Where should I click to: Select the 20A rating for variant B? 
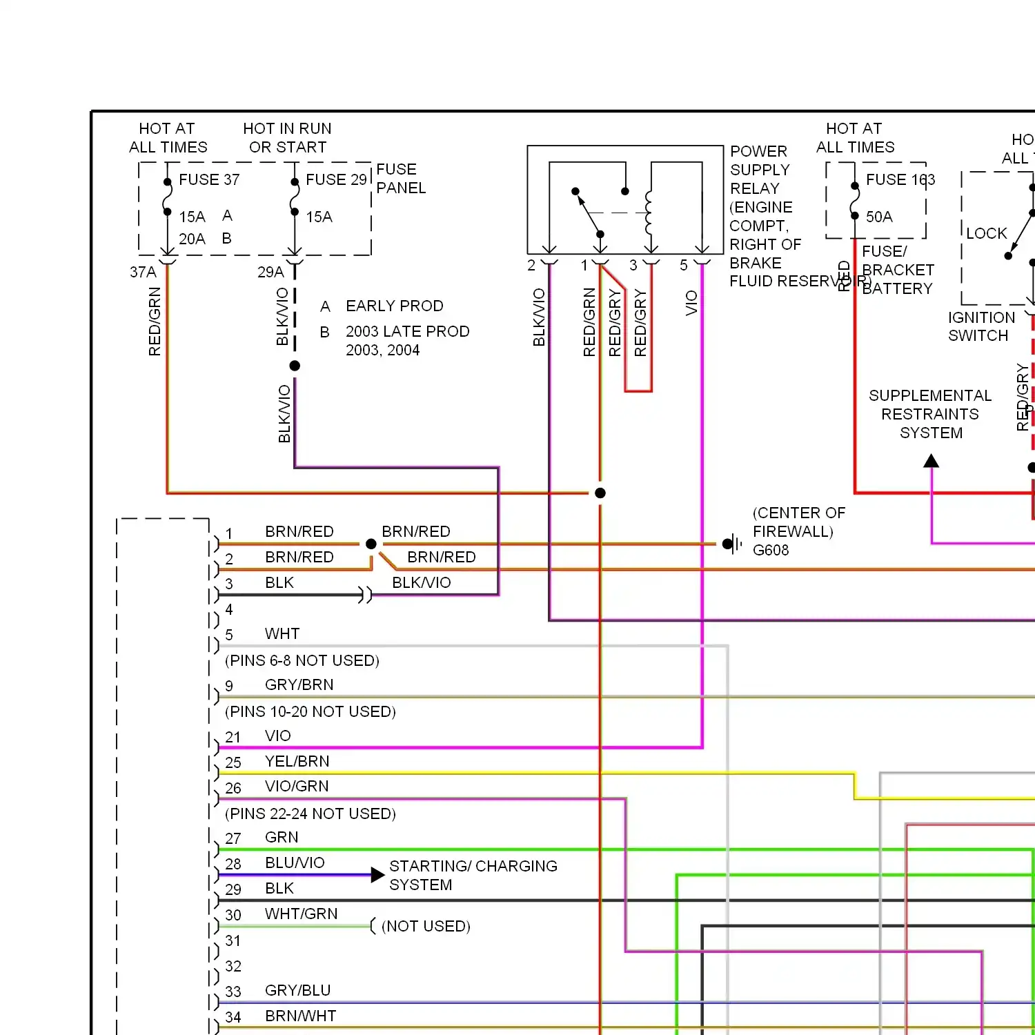[192, 239]
